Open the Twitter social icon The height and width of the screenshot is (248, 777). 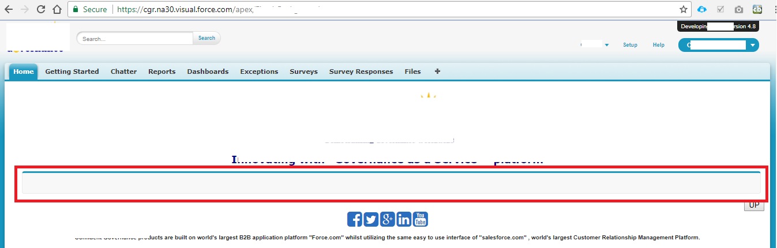tap(371, 219)
